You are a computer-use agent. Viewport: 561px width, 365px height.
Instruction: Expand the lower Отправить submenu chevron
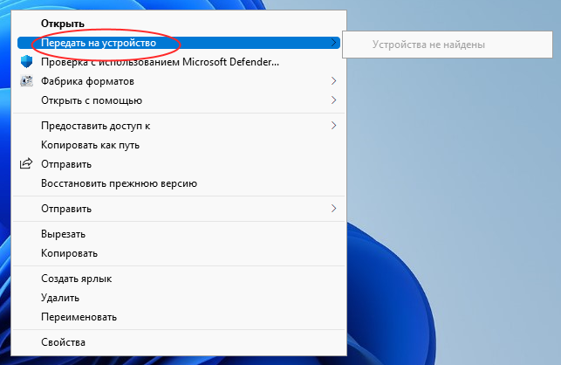point(333,208)
